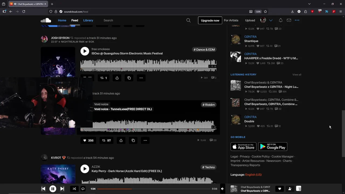The width and height of the screenshot is (345, 194).
Task: Share the Void noize Tunnelz.exe track
Action: 121,140
